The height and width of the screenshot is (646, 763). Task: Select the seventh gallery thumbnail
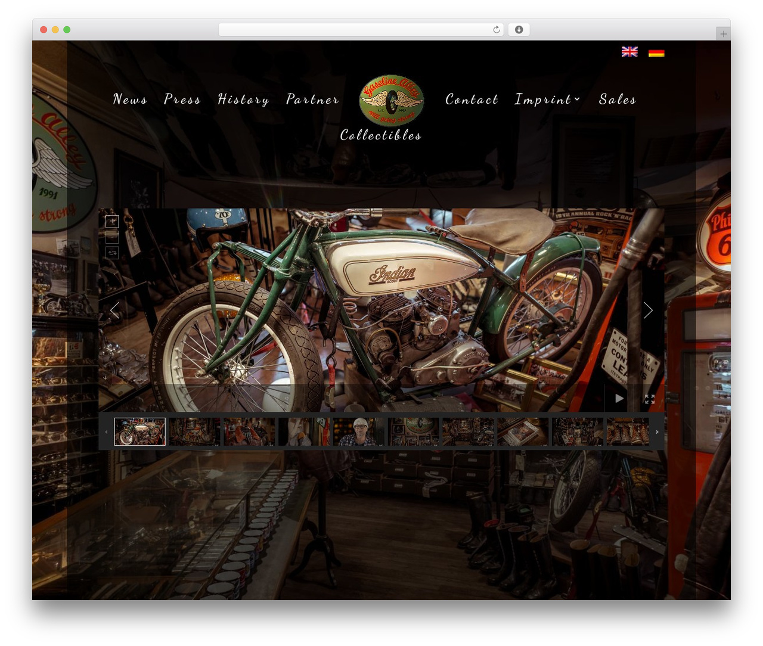pos(468,431)
